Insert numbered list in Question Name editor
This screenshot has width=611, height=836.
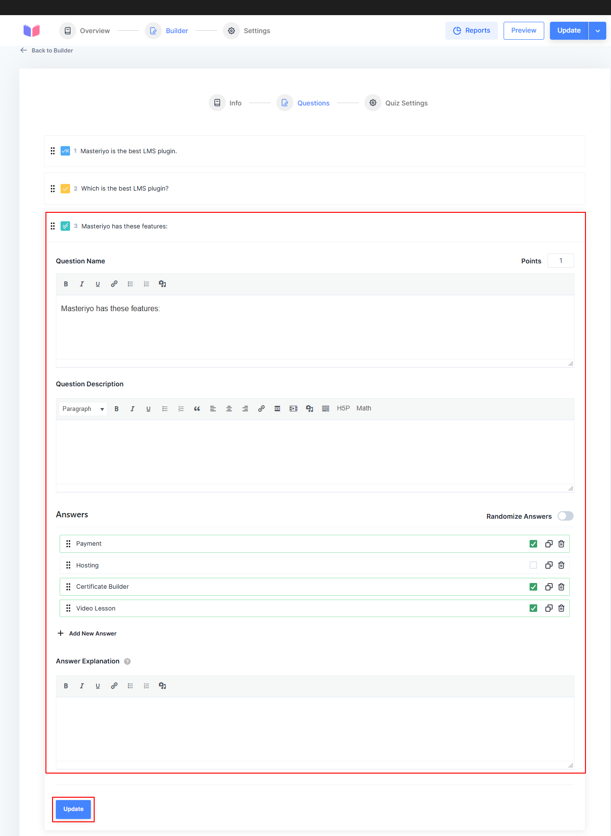(146, 284)
